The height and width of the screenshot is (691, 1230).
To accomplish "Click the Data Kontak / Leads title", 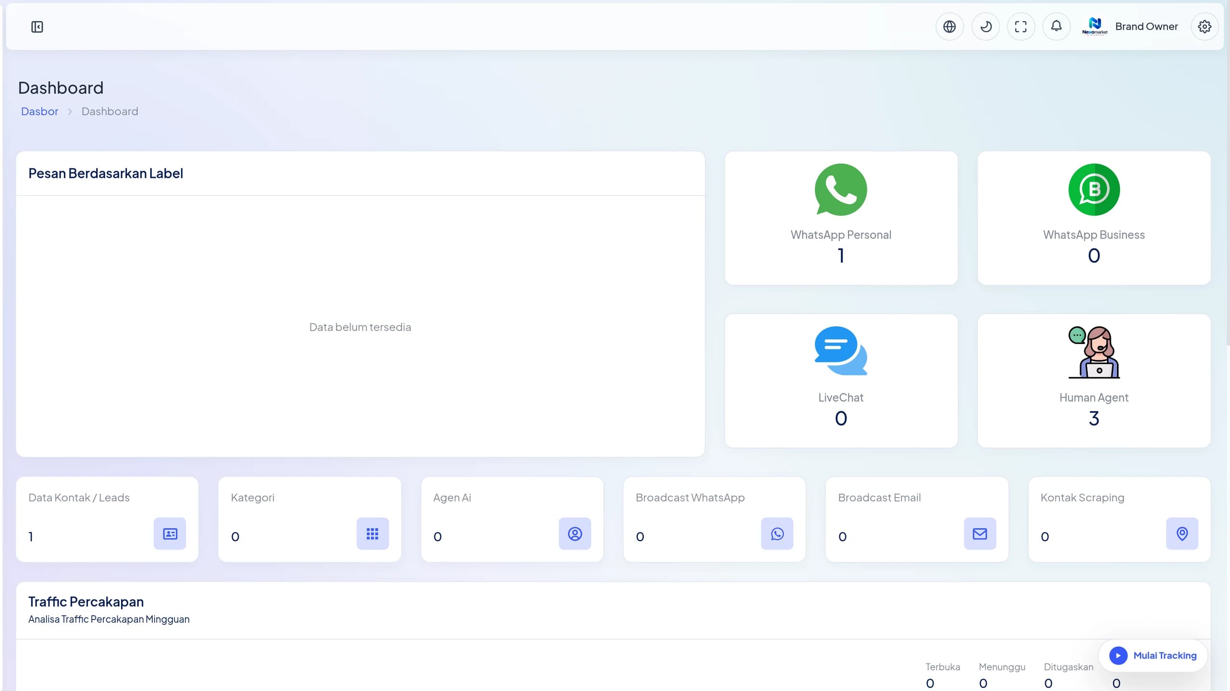I will point(79,498).
